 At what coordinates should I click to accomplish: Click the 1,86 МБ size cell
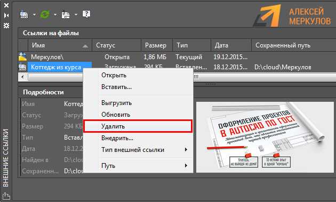coord(155,57)
